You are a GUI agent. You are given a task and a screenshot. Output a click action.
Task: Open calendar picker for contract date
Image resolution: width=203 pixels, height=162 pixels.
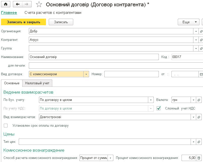point(201,74)
